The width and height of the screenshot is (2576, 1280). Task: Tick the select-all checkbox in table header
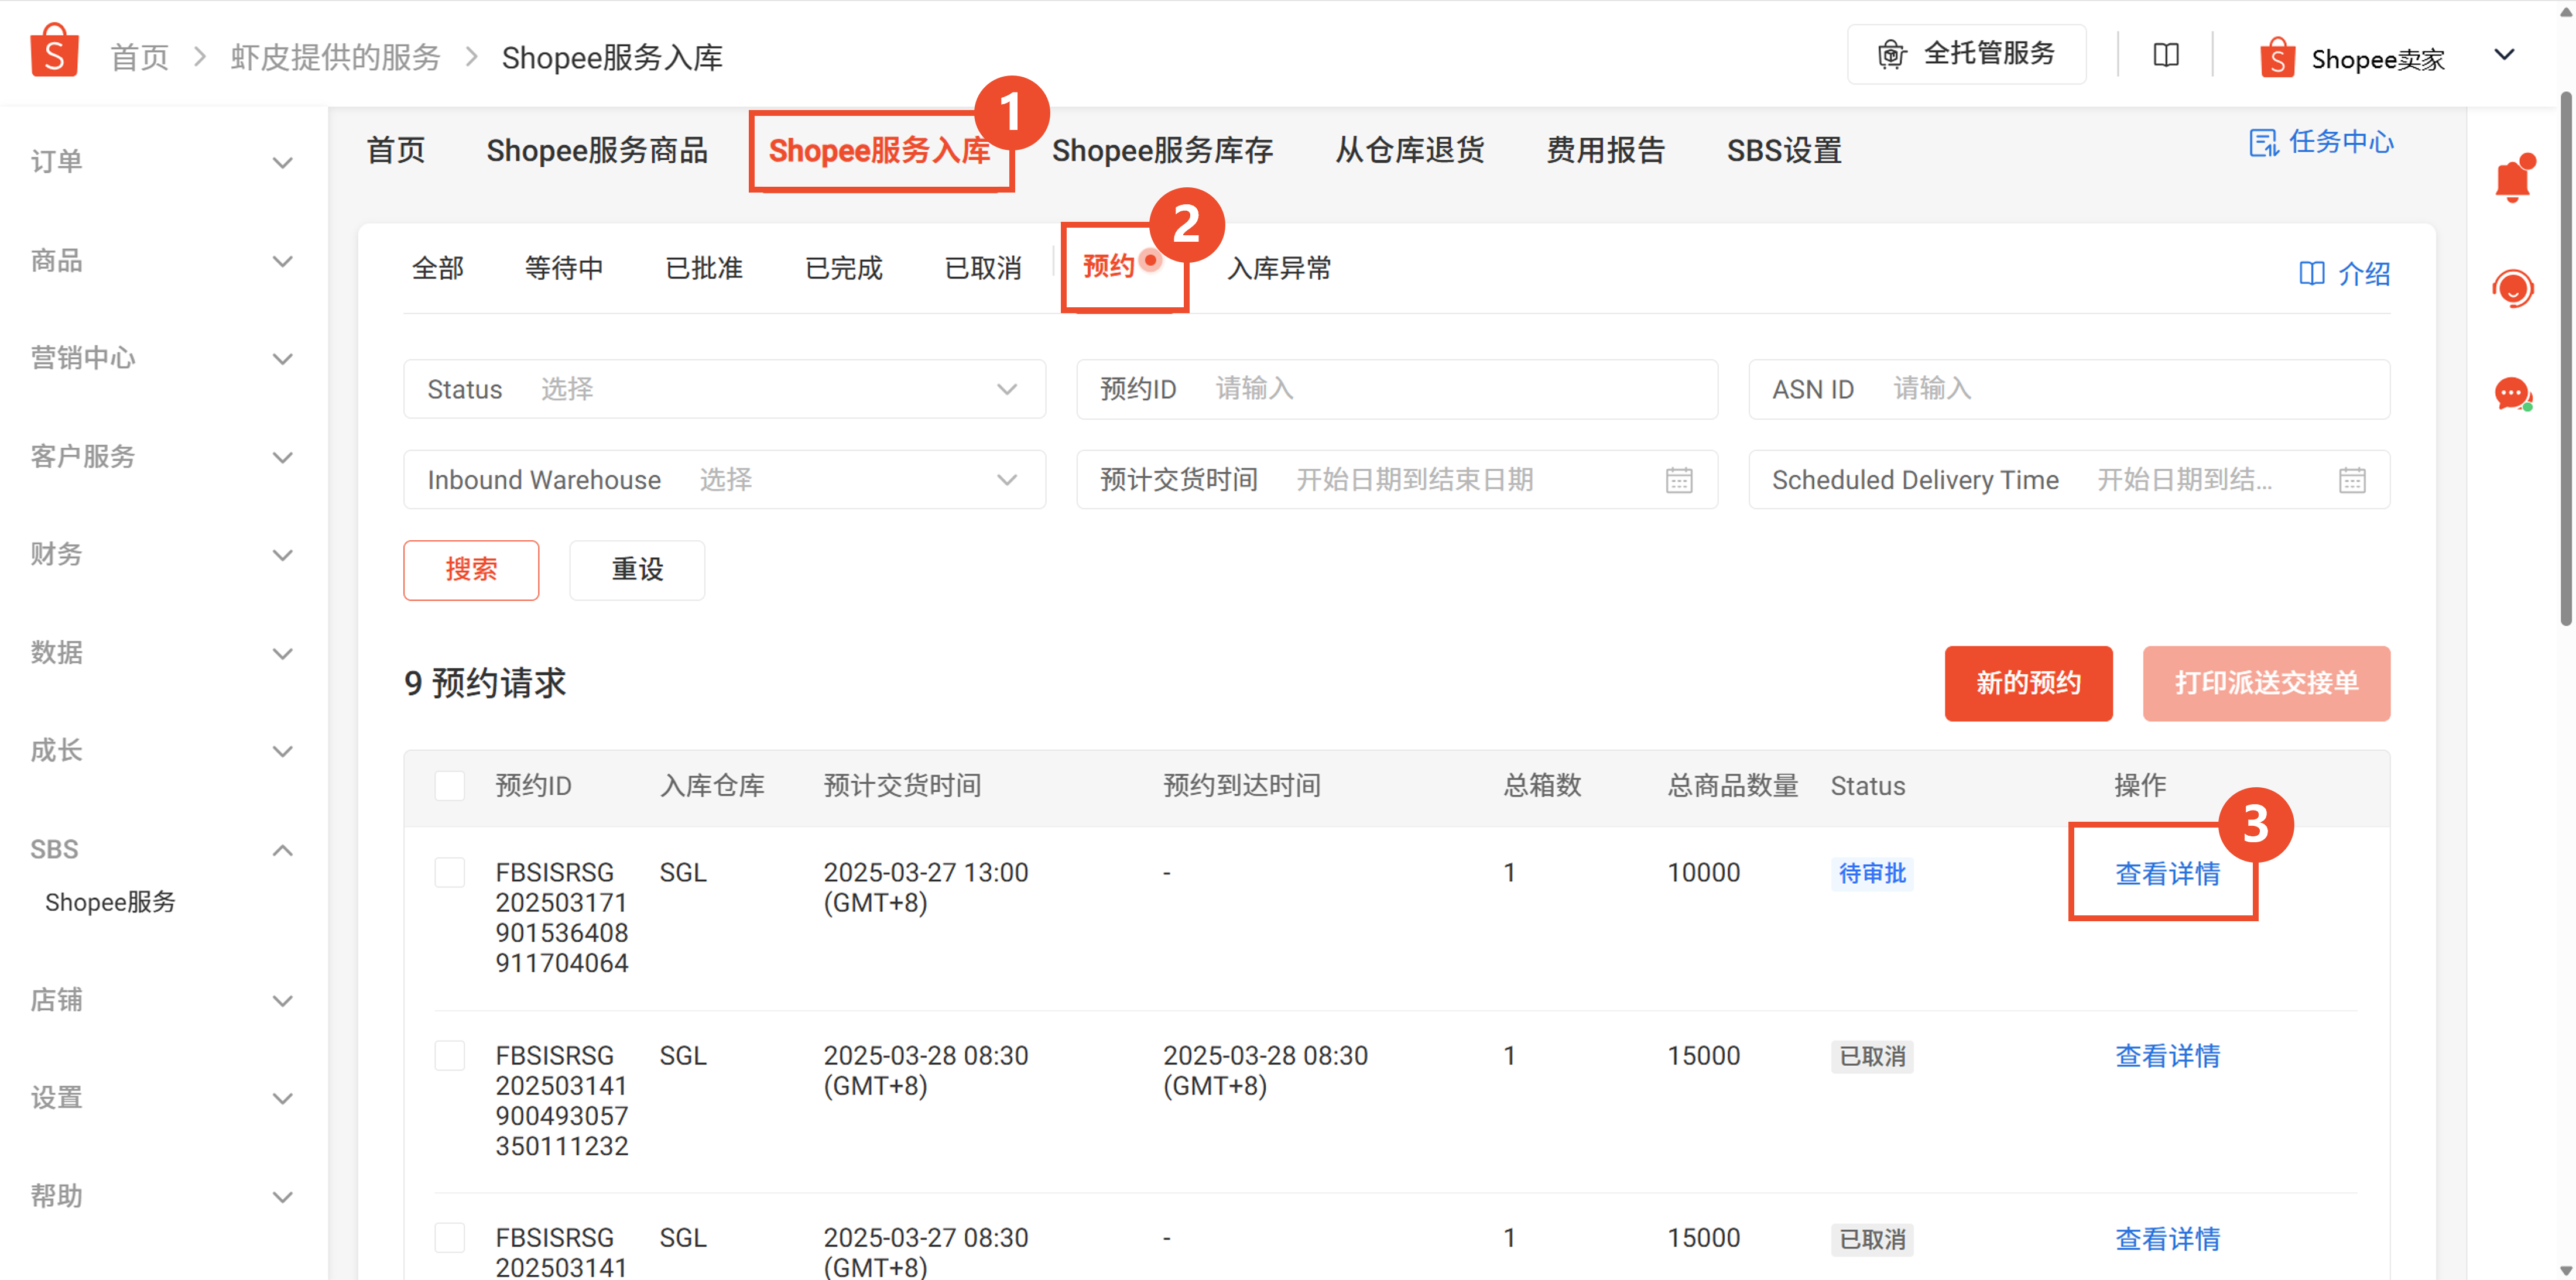pos(450,786)
